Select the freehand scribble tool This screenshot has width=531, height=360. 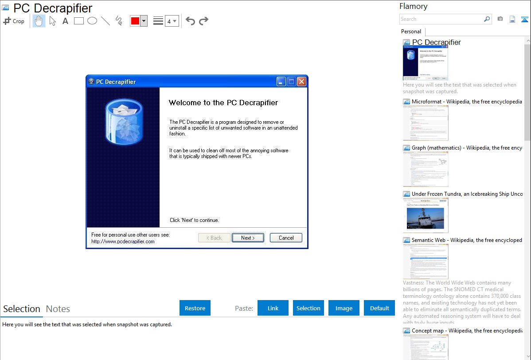(119, 21)
